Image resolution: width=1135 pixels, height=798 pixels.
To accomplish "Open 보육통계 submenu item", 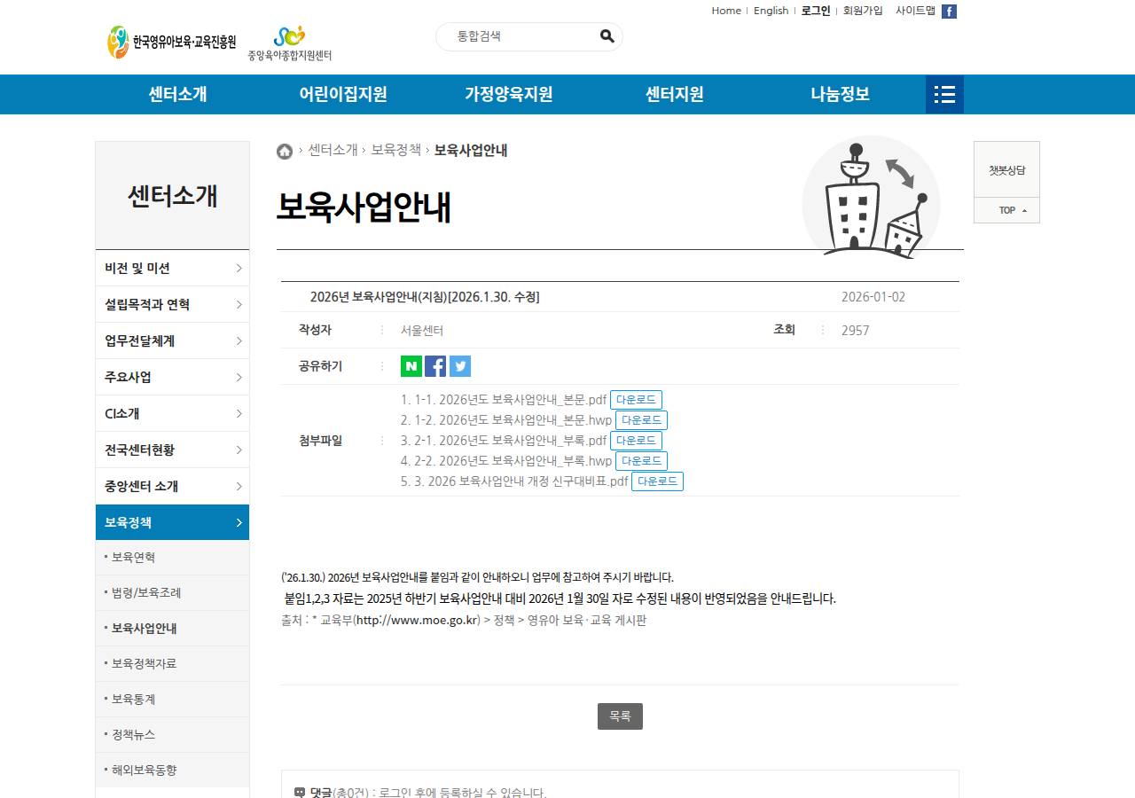I will point(172,699).
